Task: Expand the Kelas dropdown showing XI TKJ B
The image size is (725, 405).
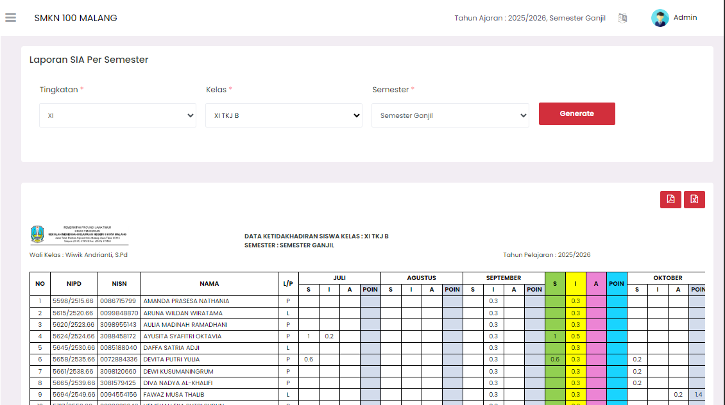Action: click(284, 116)
